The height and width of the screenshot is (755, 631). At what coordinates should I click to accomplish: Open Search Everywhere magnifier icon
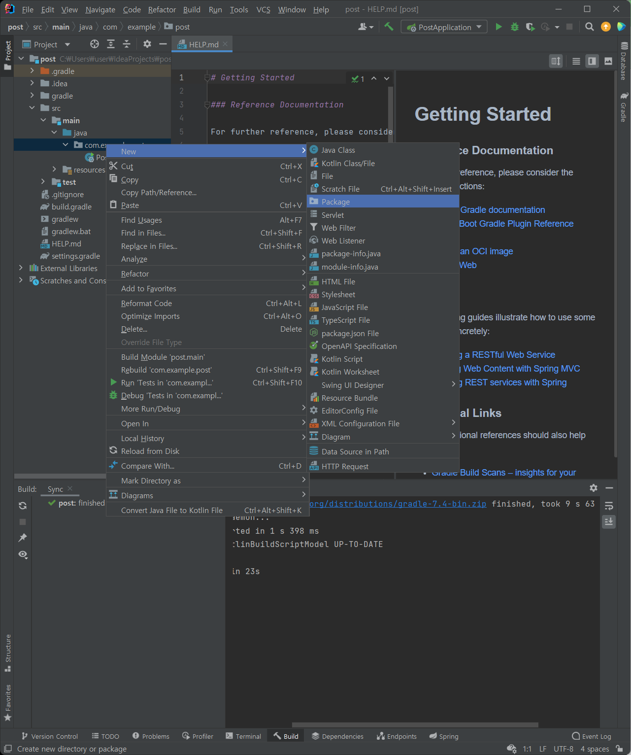click(589, 27)
